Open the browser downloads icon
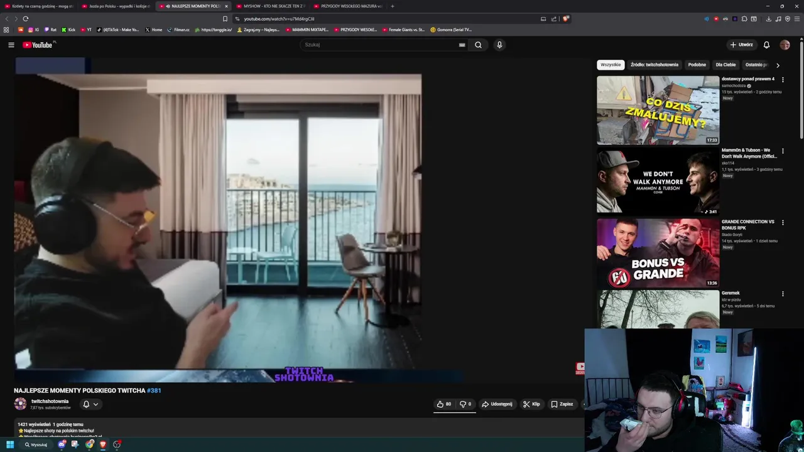Image resolution: width=804 pixels, height=452 pixels. click(x=768, y=19)
